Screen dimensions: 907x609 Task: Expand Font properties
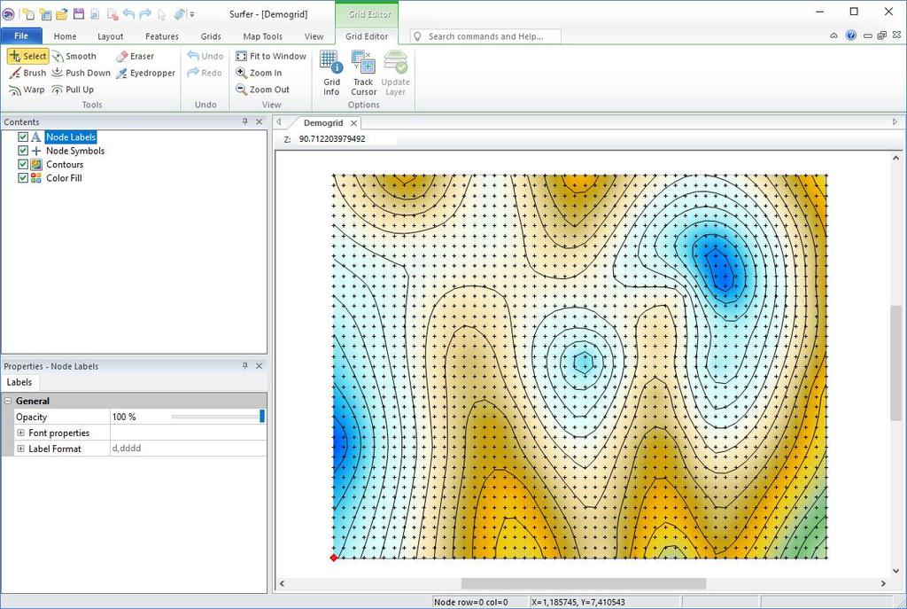tap(21, 433)
